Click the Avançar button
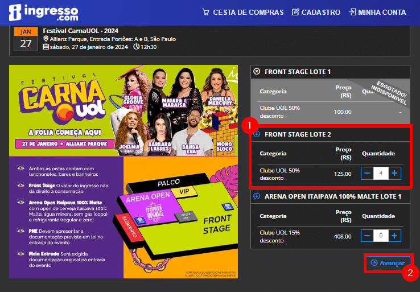Viewport: 420px width, 292px height. (x=388, y=263)
